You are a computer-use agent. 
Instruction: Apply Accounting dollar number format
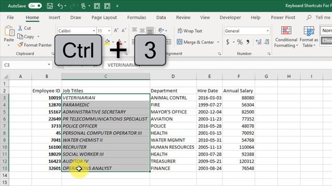[x=228, y=42]
